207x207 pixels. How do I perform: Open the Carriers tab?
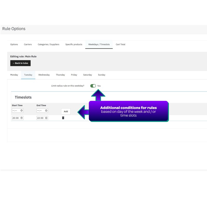coord(28,45)
